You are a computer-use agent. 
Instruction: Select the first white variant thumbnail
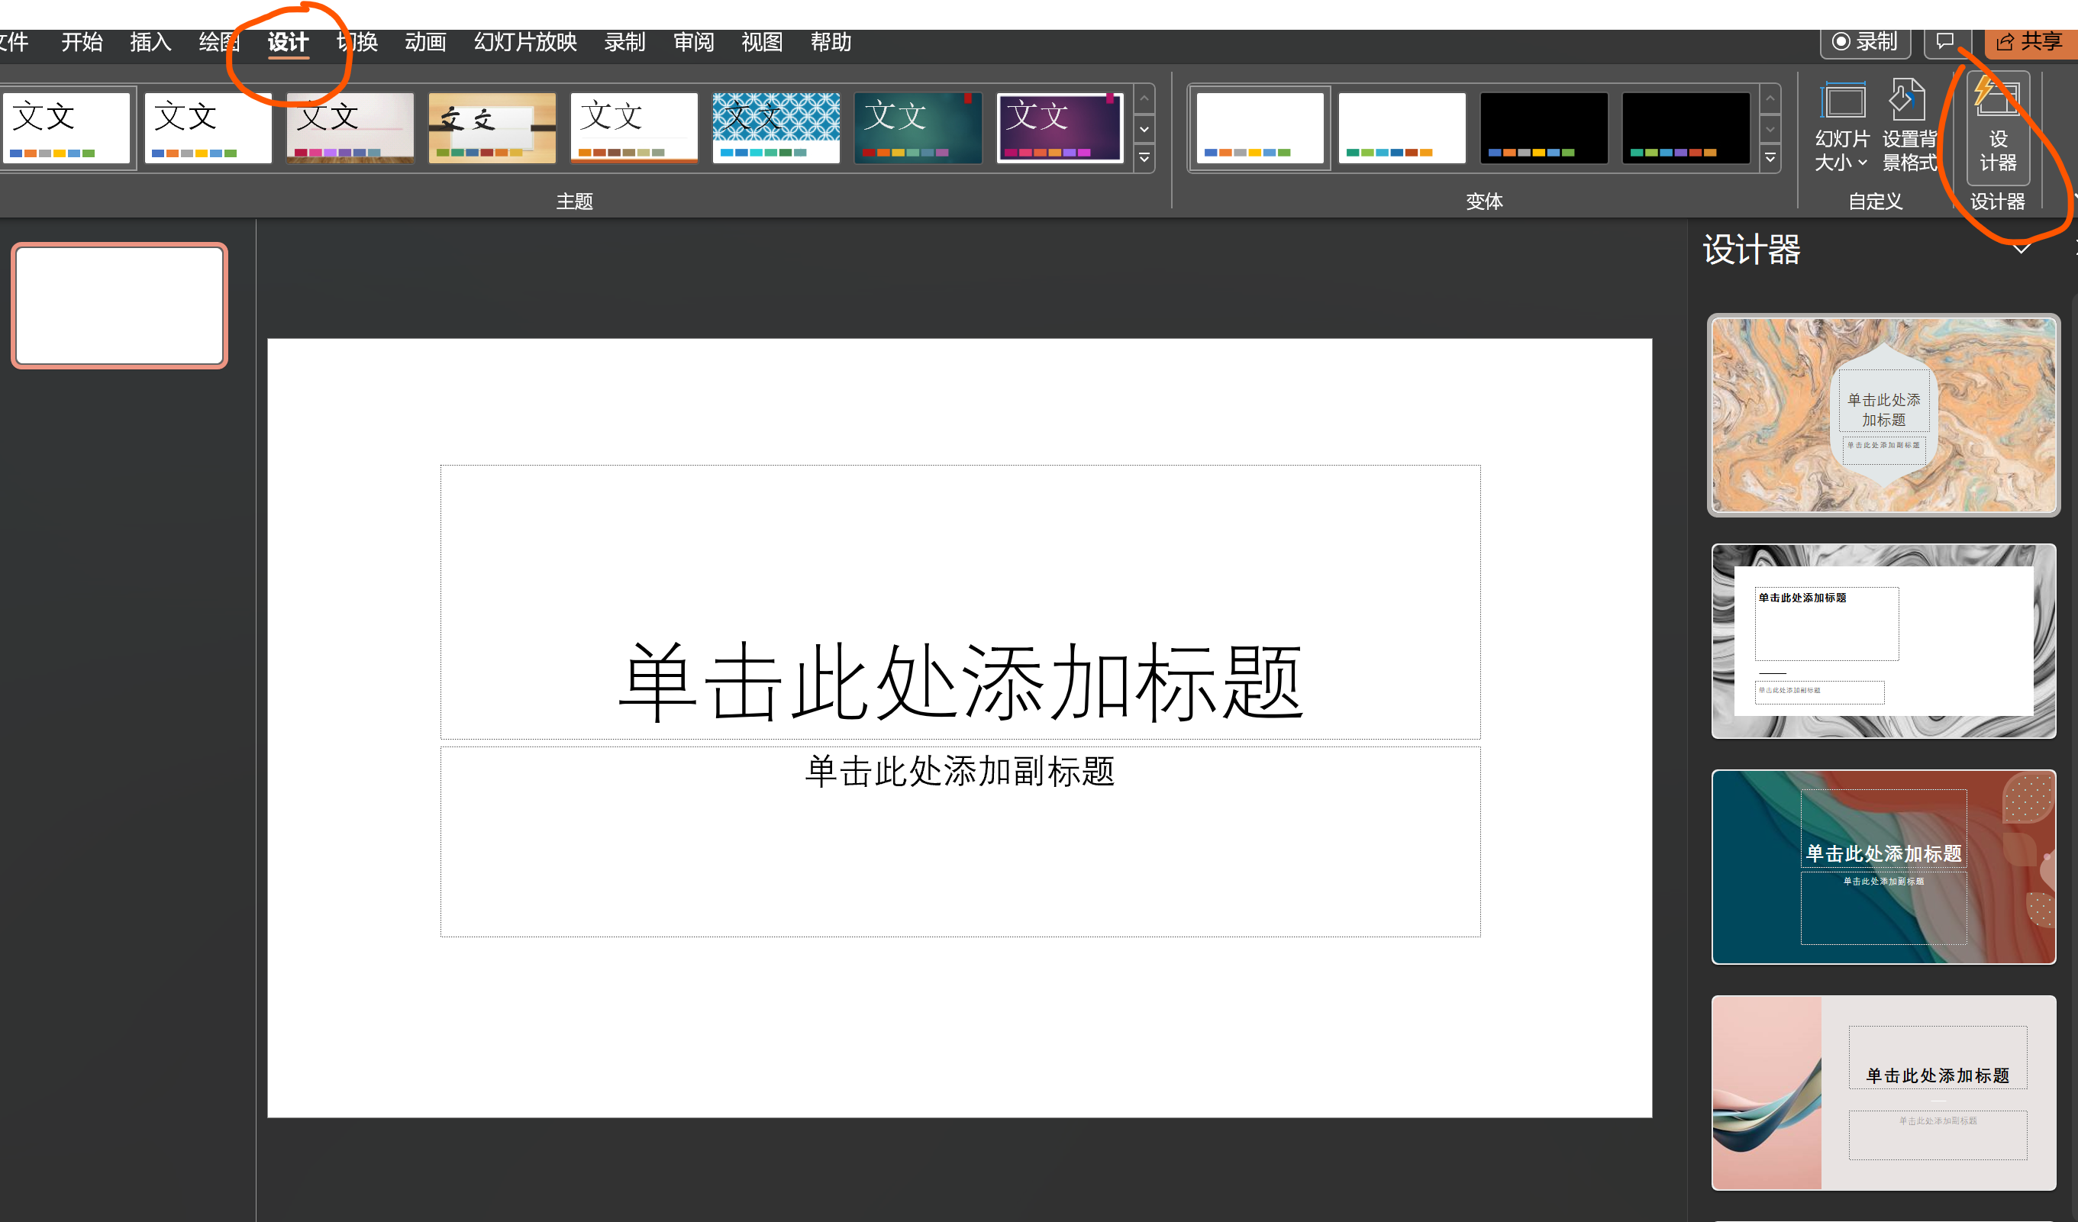click(1259, 127)
